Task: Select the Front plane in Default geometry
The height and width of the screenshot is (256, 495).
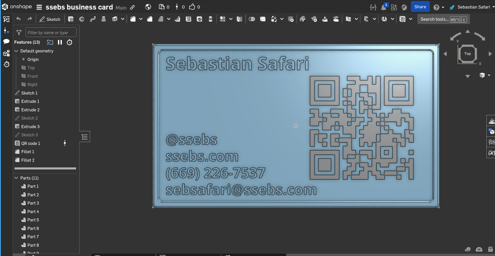Action: click(32, 76)
